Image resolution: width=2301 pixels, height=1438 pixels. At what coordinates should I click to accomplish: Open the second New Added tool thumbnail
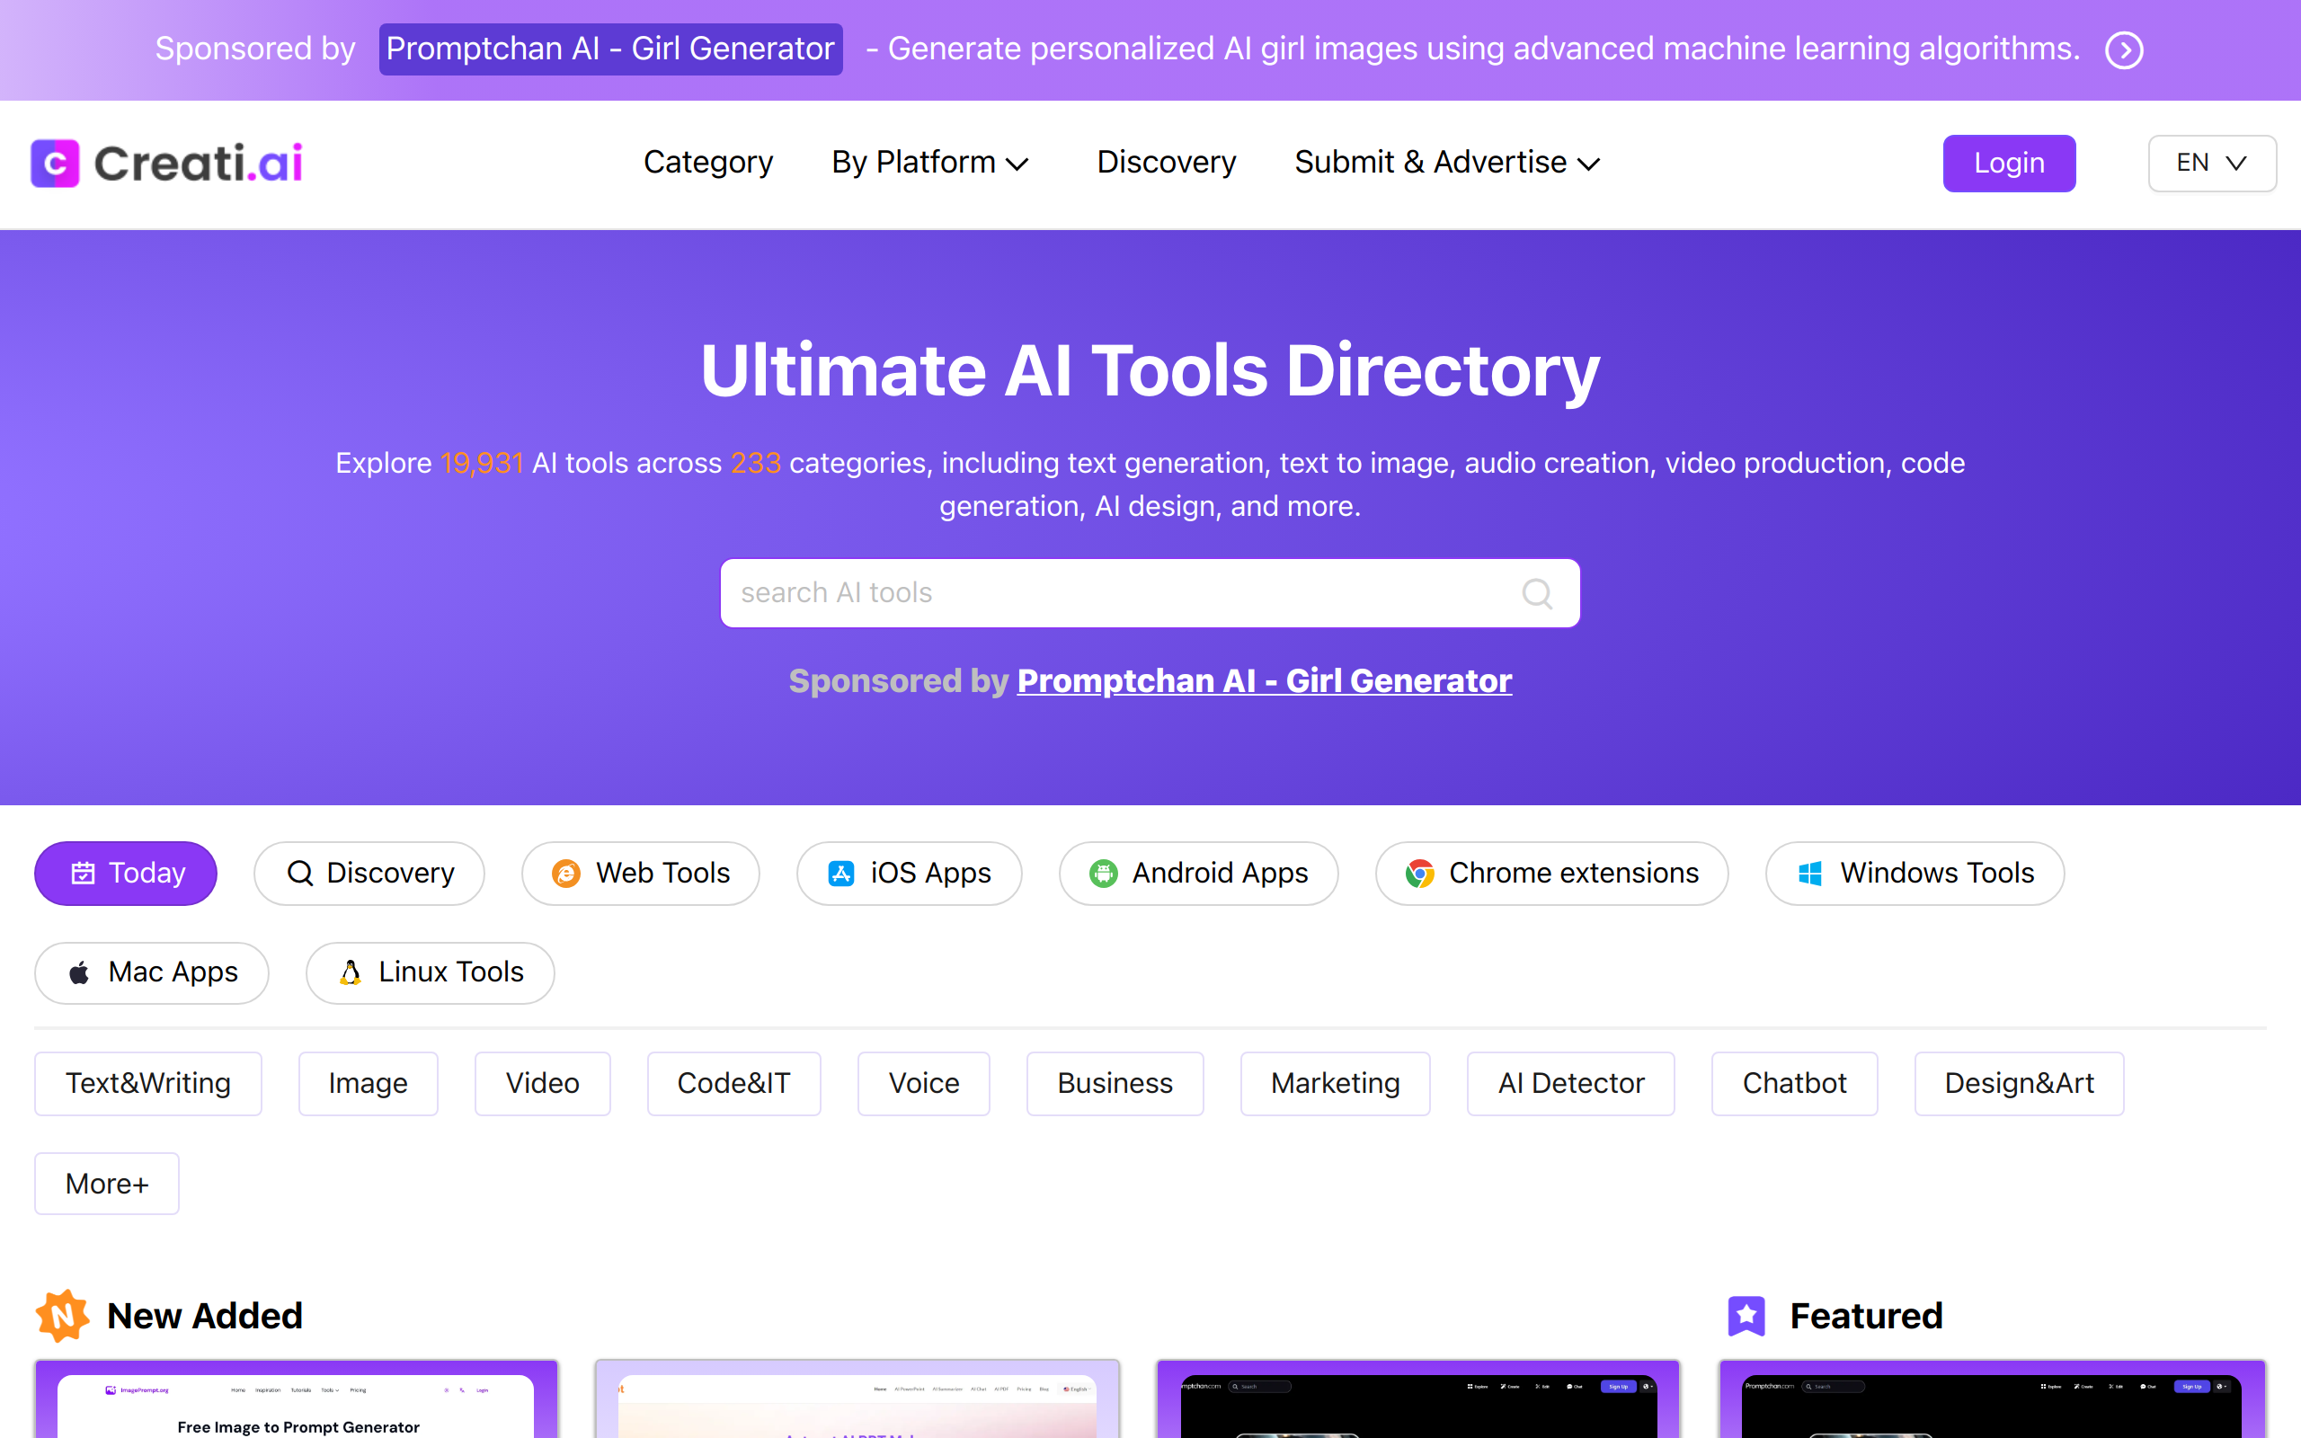857,1399
